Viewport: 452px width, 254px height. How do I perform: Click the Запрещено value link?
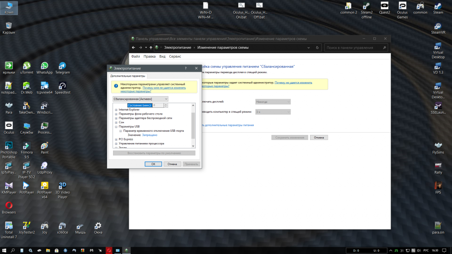coord(150,135)
